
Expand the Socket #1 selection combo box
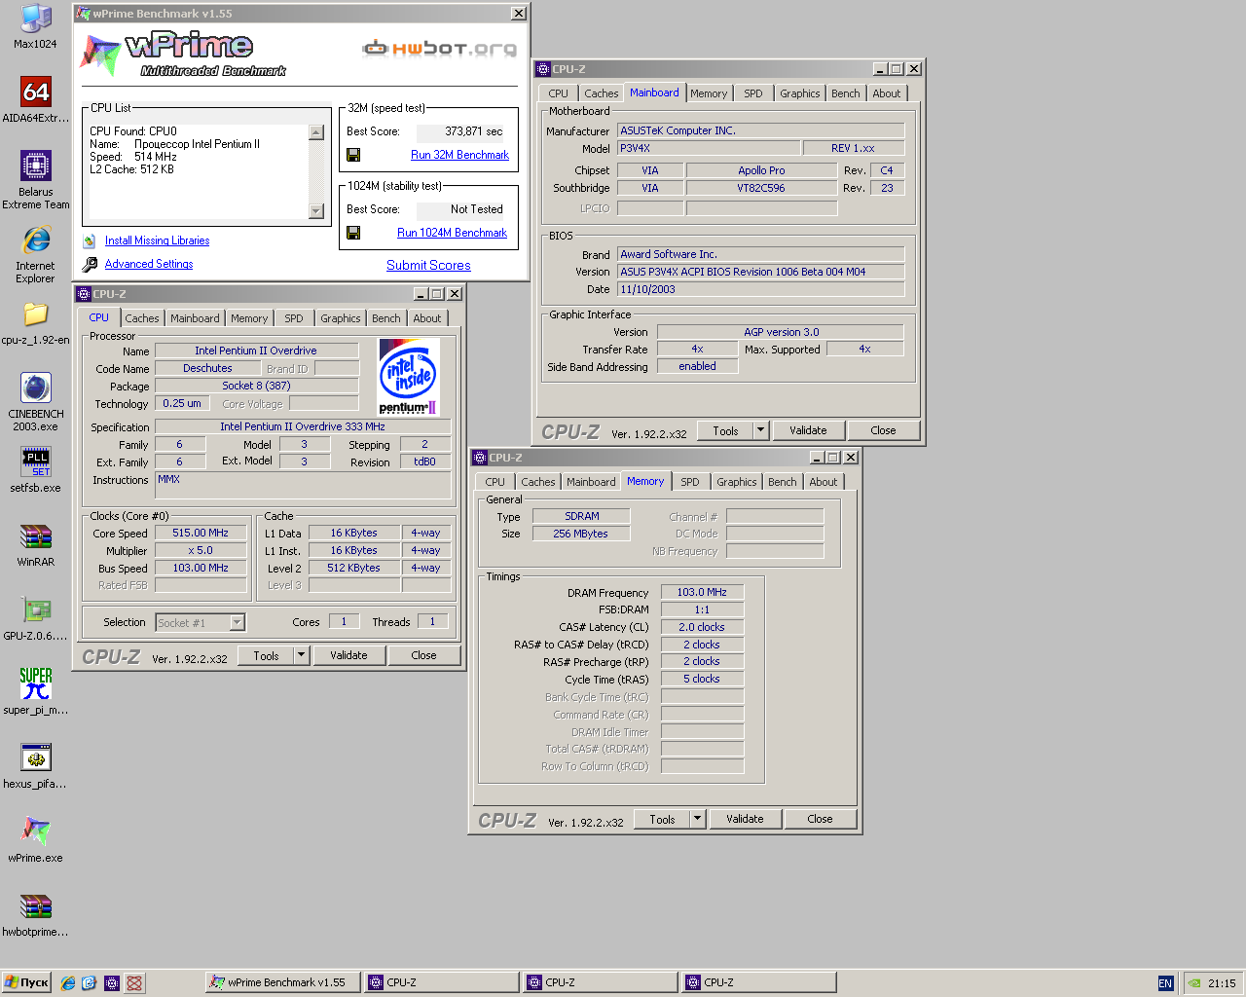tap(237, 622)
